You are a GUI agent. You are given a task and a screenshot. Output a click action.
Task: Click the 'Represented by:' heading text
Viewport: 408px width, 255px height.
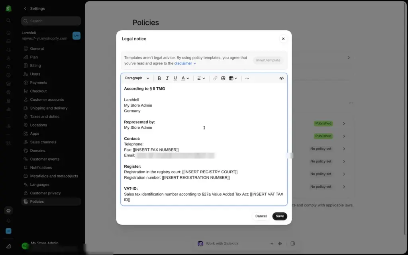139,122
